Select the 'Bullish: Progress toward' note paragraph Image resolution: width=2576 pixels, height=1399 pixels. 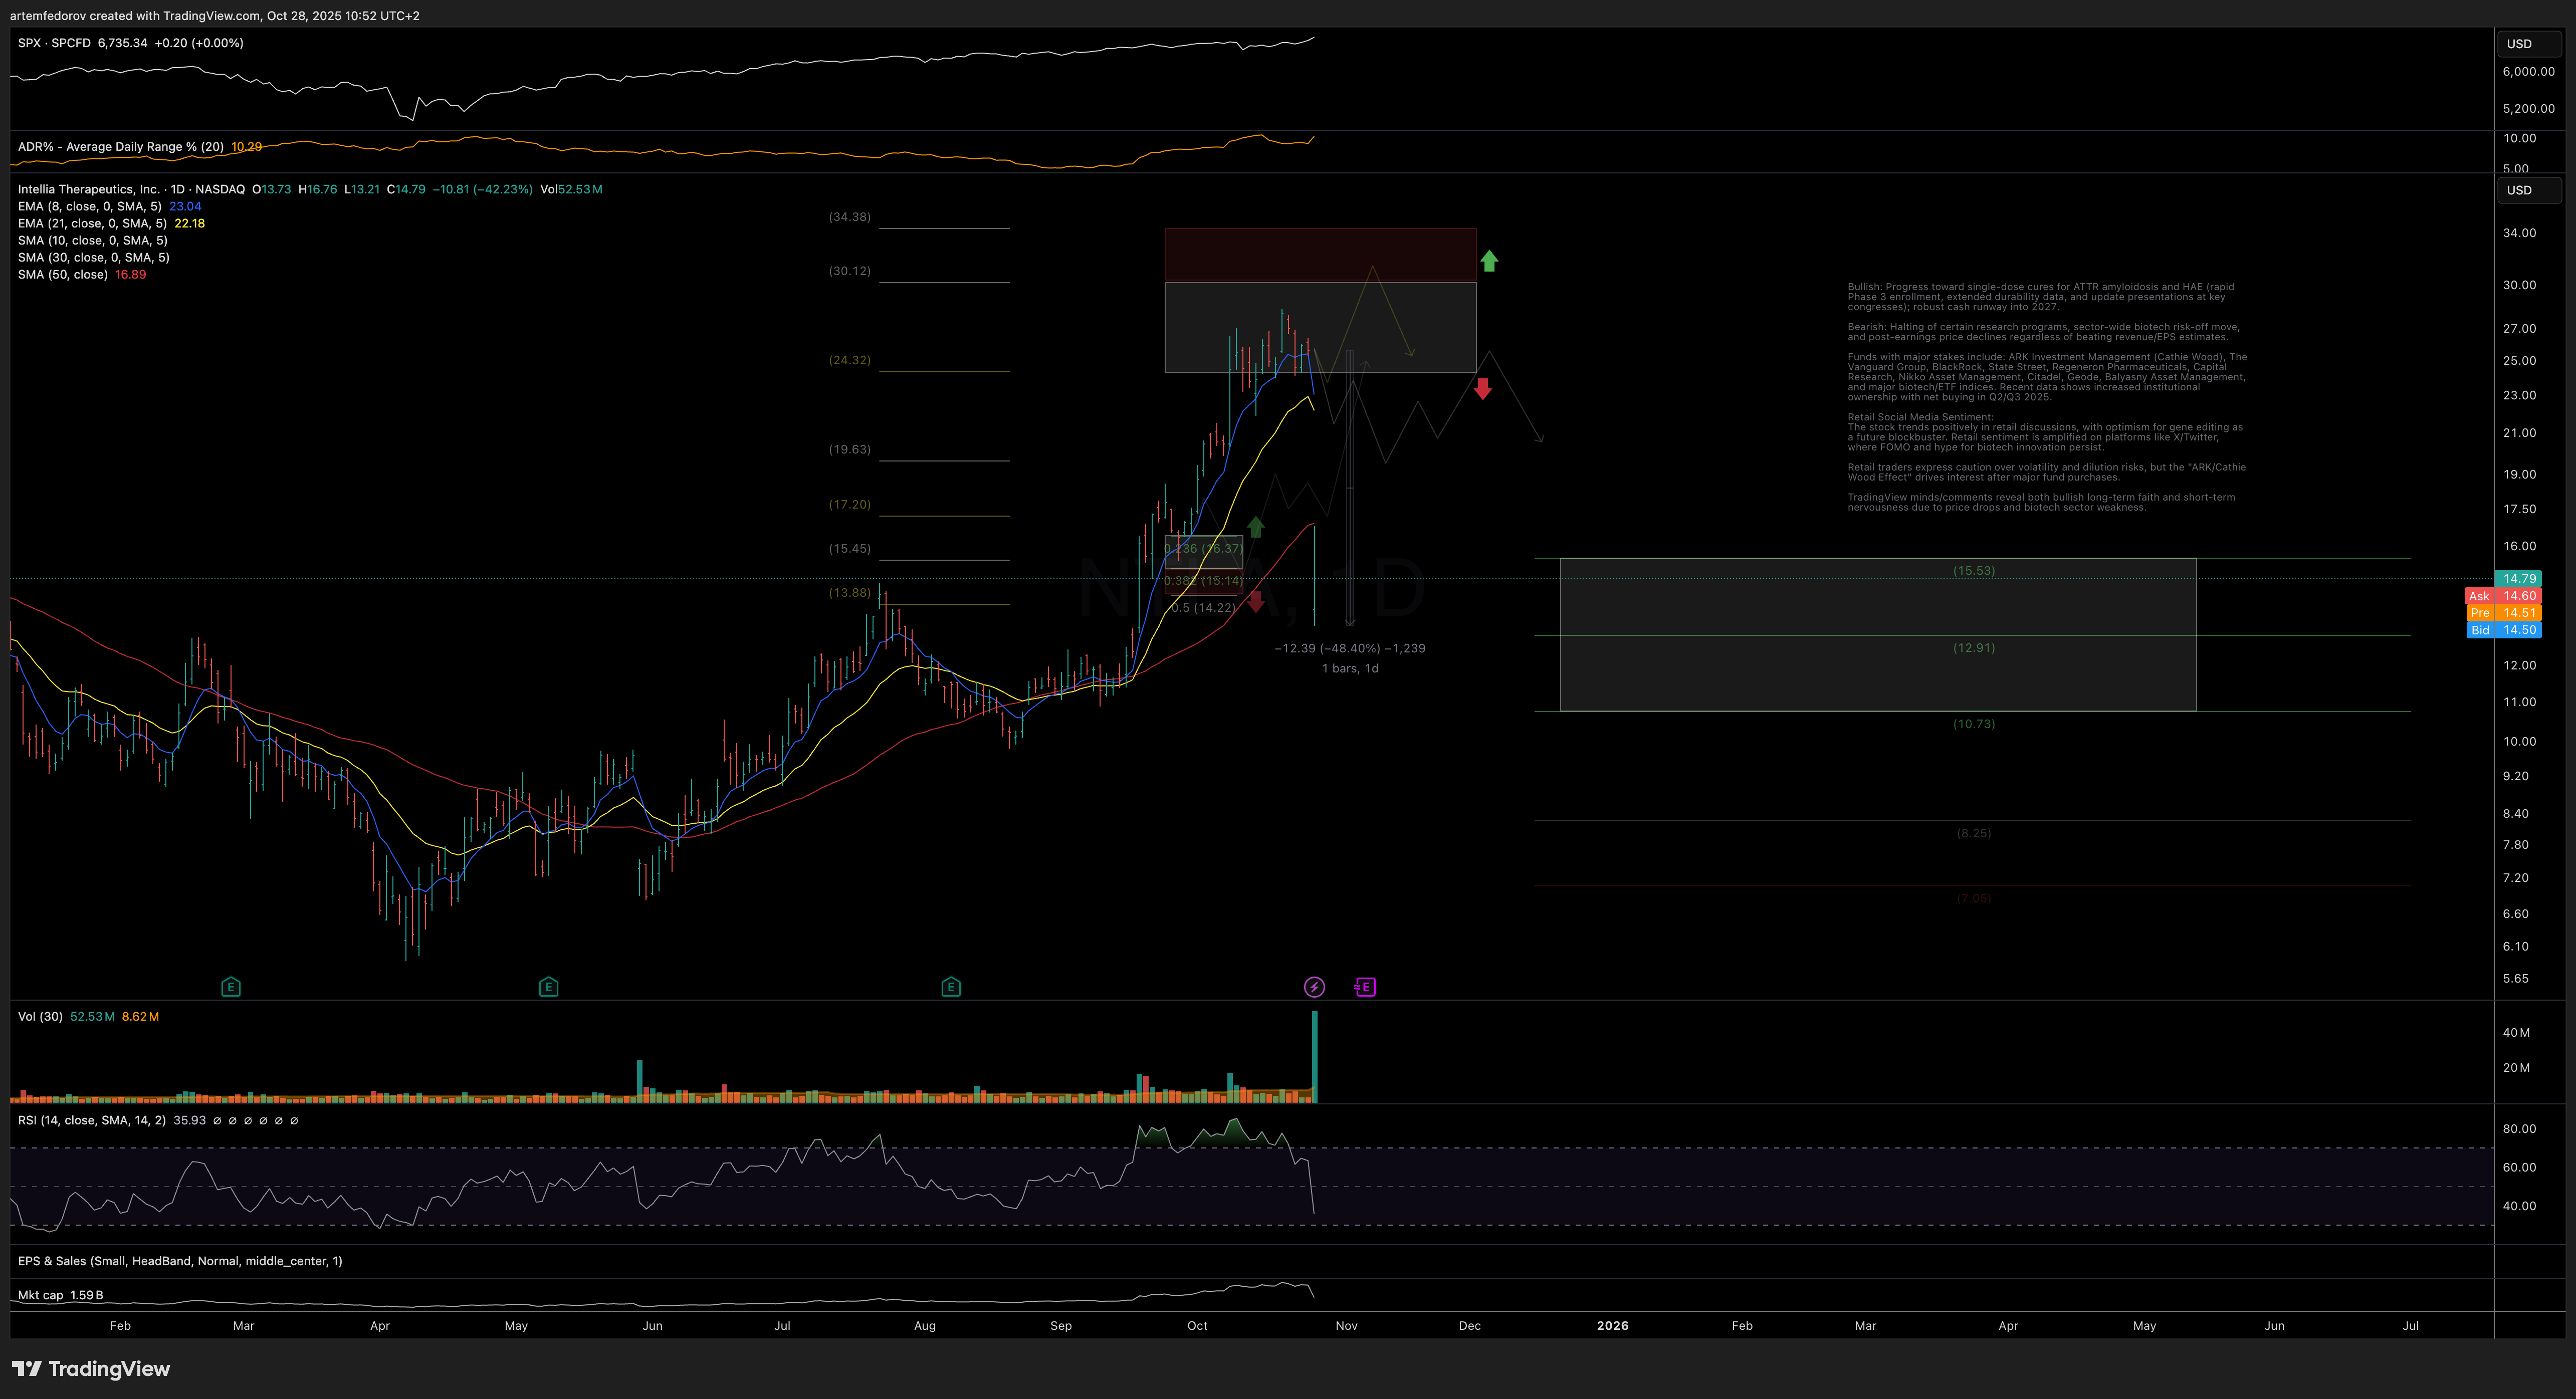coord(2041,297)
